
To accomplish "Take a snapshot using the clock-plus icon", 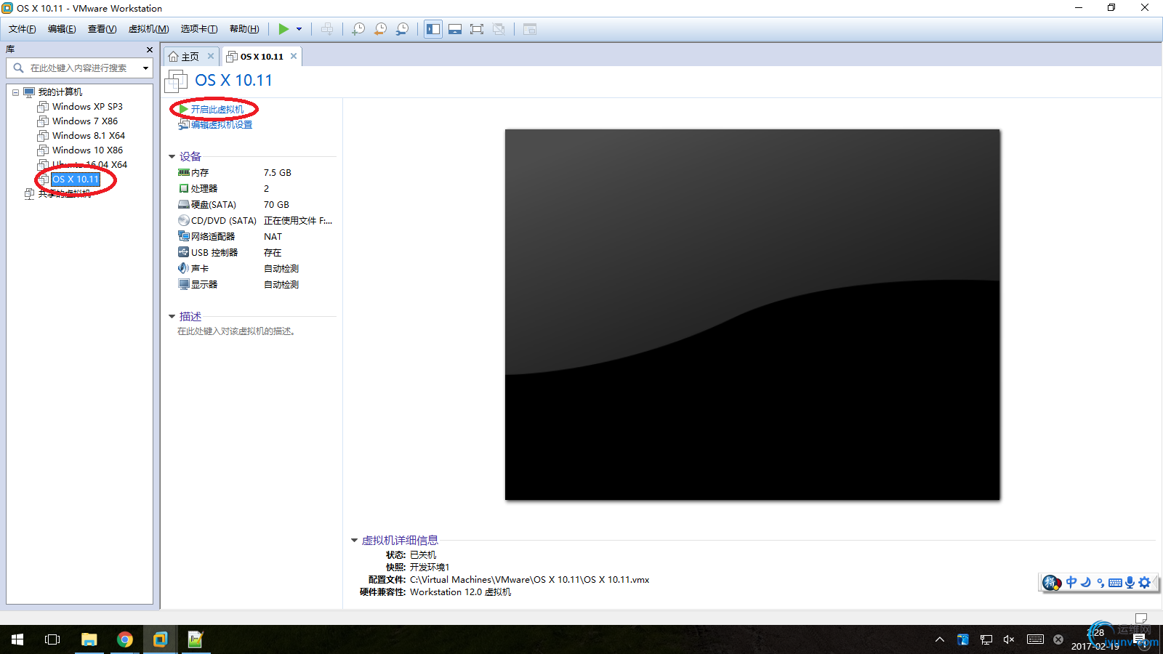I will [358, 29].
